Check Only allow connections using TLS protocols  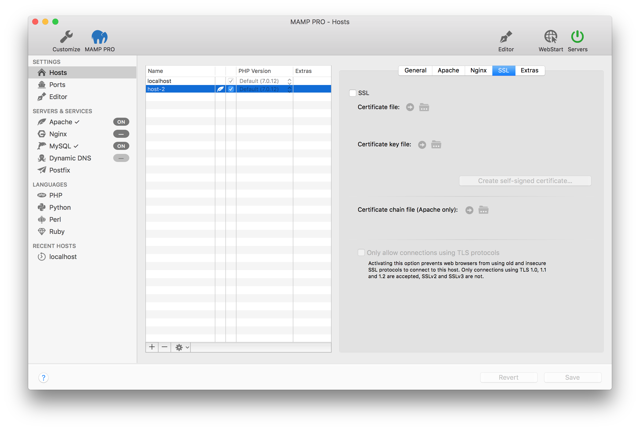(361, 252)
